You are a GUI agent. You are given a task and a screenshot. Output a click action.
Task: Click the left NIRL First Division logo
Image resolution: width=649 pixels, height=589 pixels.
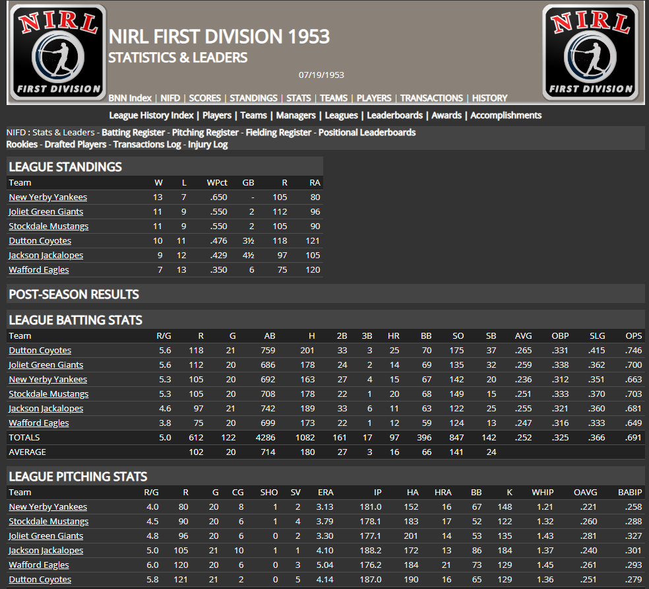pos(57,52)
